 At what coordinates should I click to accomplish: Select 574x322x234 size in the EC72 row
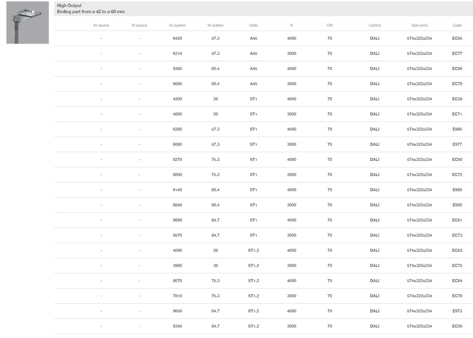click(x=419, y=175)
